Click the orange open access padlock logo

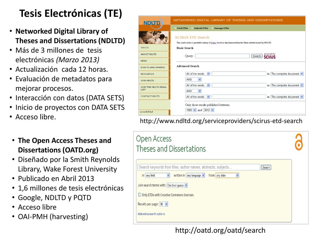(x=299, y=142)
